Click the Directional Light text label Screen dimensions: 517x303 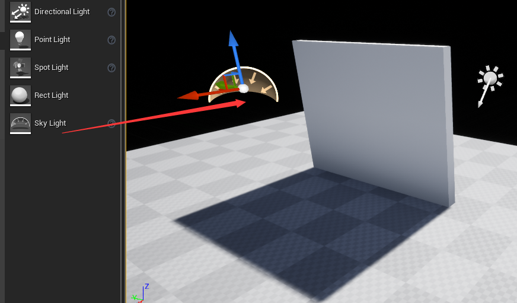[62, 12]
